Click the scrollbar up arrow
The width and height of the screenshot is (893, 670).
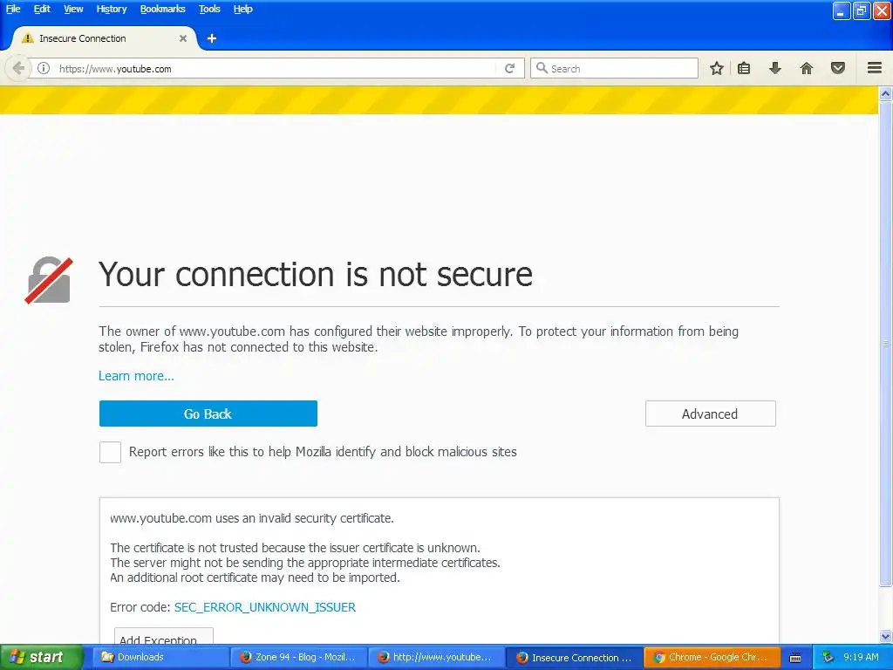886,93
